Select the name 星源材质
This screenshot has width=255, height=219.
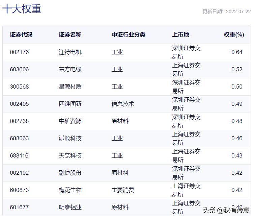(70, 87)
